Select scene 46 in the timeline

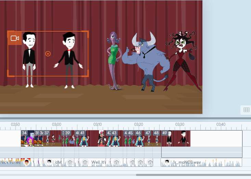click(139, 138)
